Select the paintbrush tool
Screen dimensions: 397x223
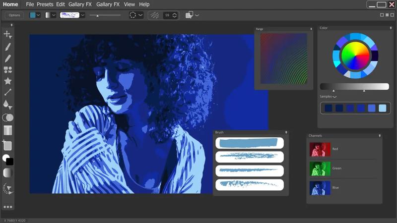pyautogui.click(x=7, y=47)
